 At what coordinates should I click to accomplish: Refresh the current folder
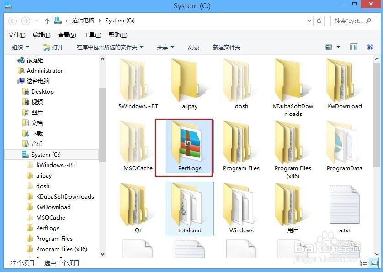[x=319, y=21]
